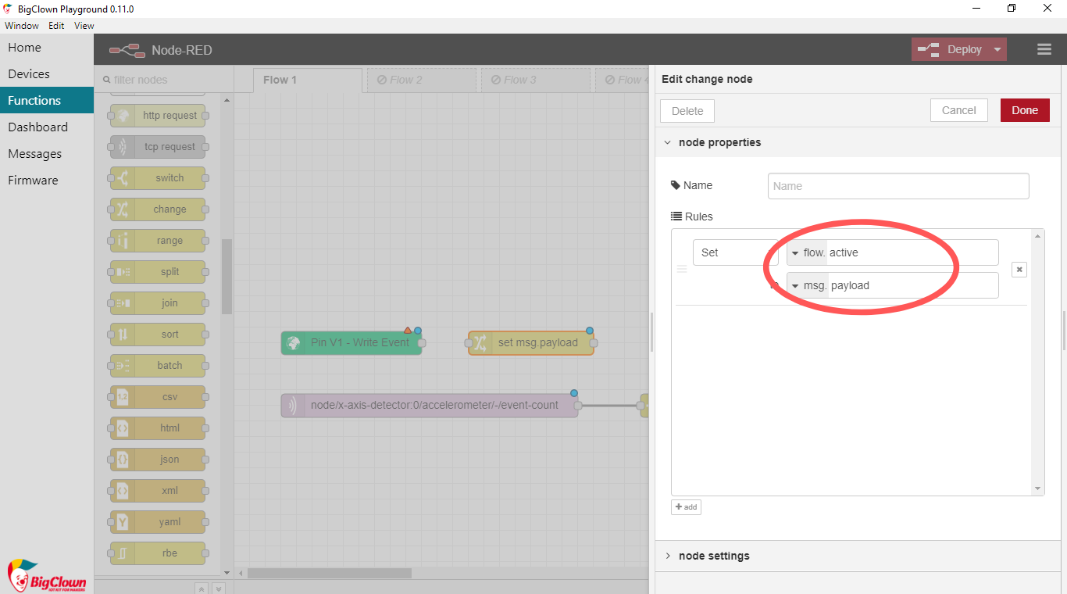Select the accelerometer event-count MQTT node
This screenshot has height=594, width=1067.
pyautogui.click(x=430, y=406)
